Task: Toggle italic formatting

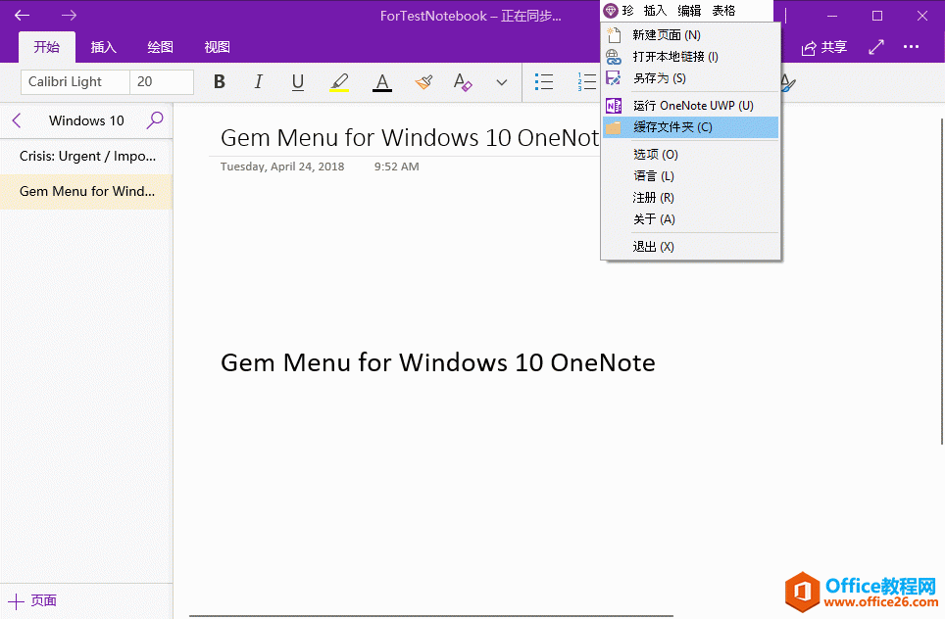Action: pyautogui.click(x=259, y=82)
